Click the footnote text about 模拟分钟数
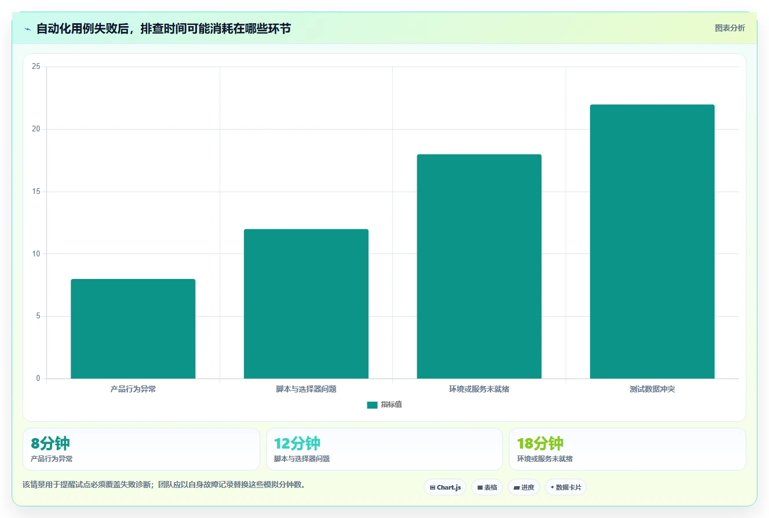Viewport: 769px width, 518px height. (164, 485)
